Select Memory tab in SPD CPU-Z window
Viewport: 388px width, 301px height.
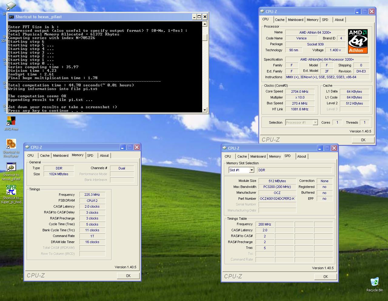coord(275,156)
